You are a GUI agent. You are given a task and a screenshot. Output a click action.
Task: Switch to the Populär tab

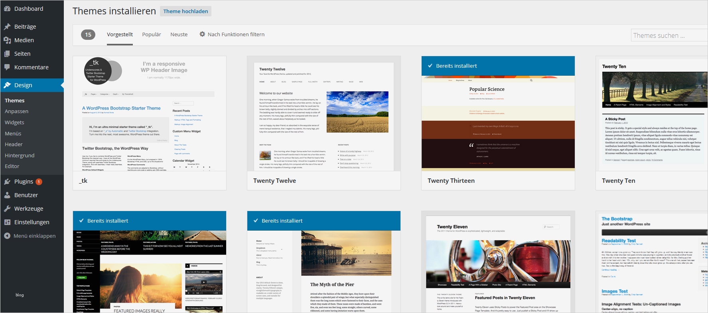(x=152, y=35)
